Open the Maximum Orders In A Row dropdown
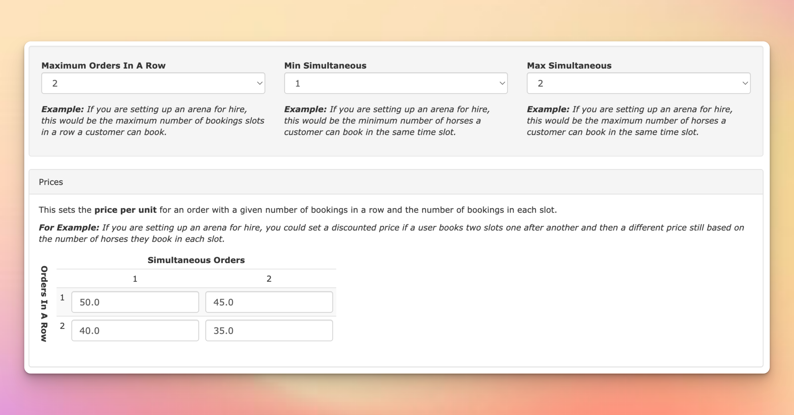Image resolution: width=794 pixels, height=415 pixels. [x=153, y=83]
